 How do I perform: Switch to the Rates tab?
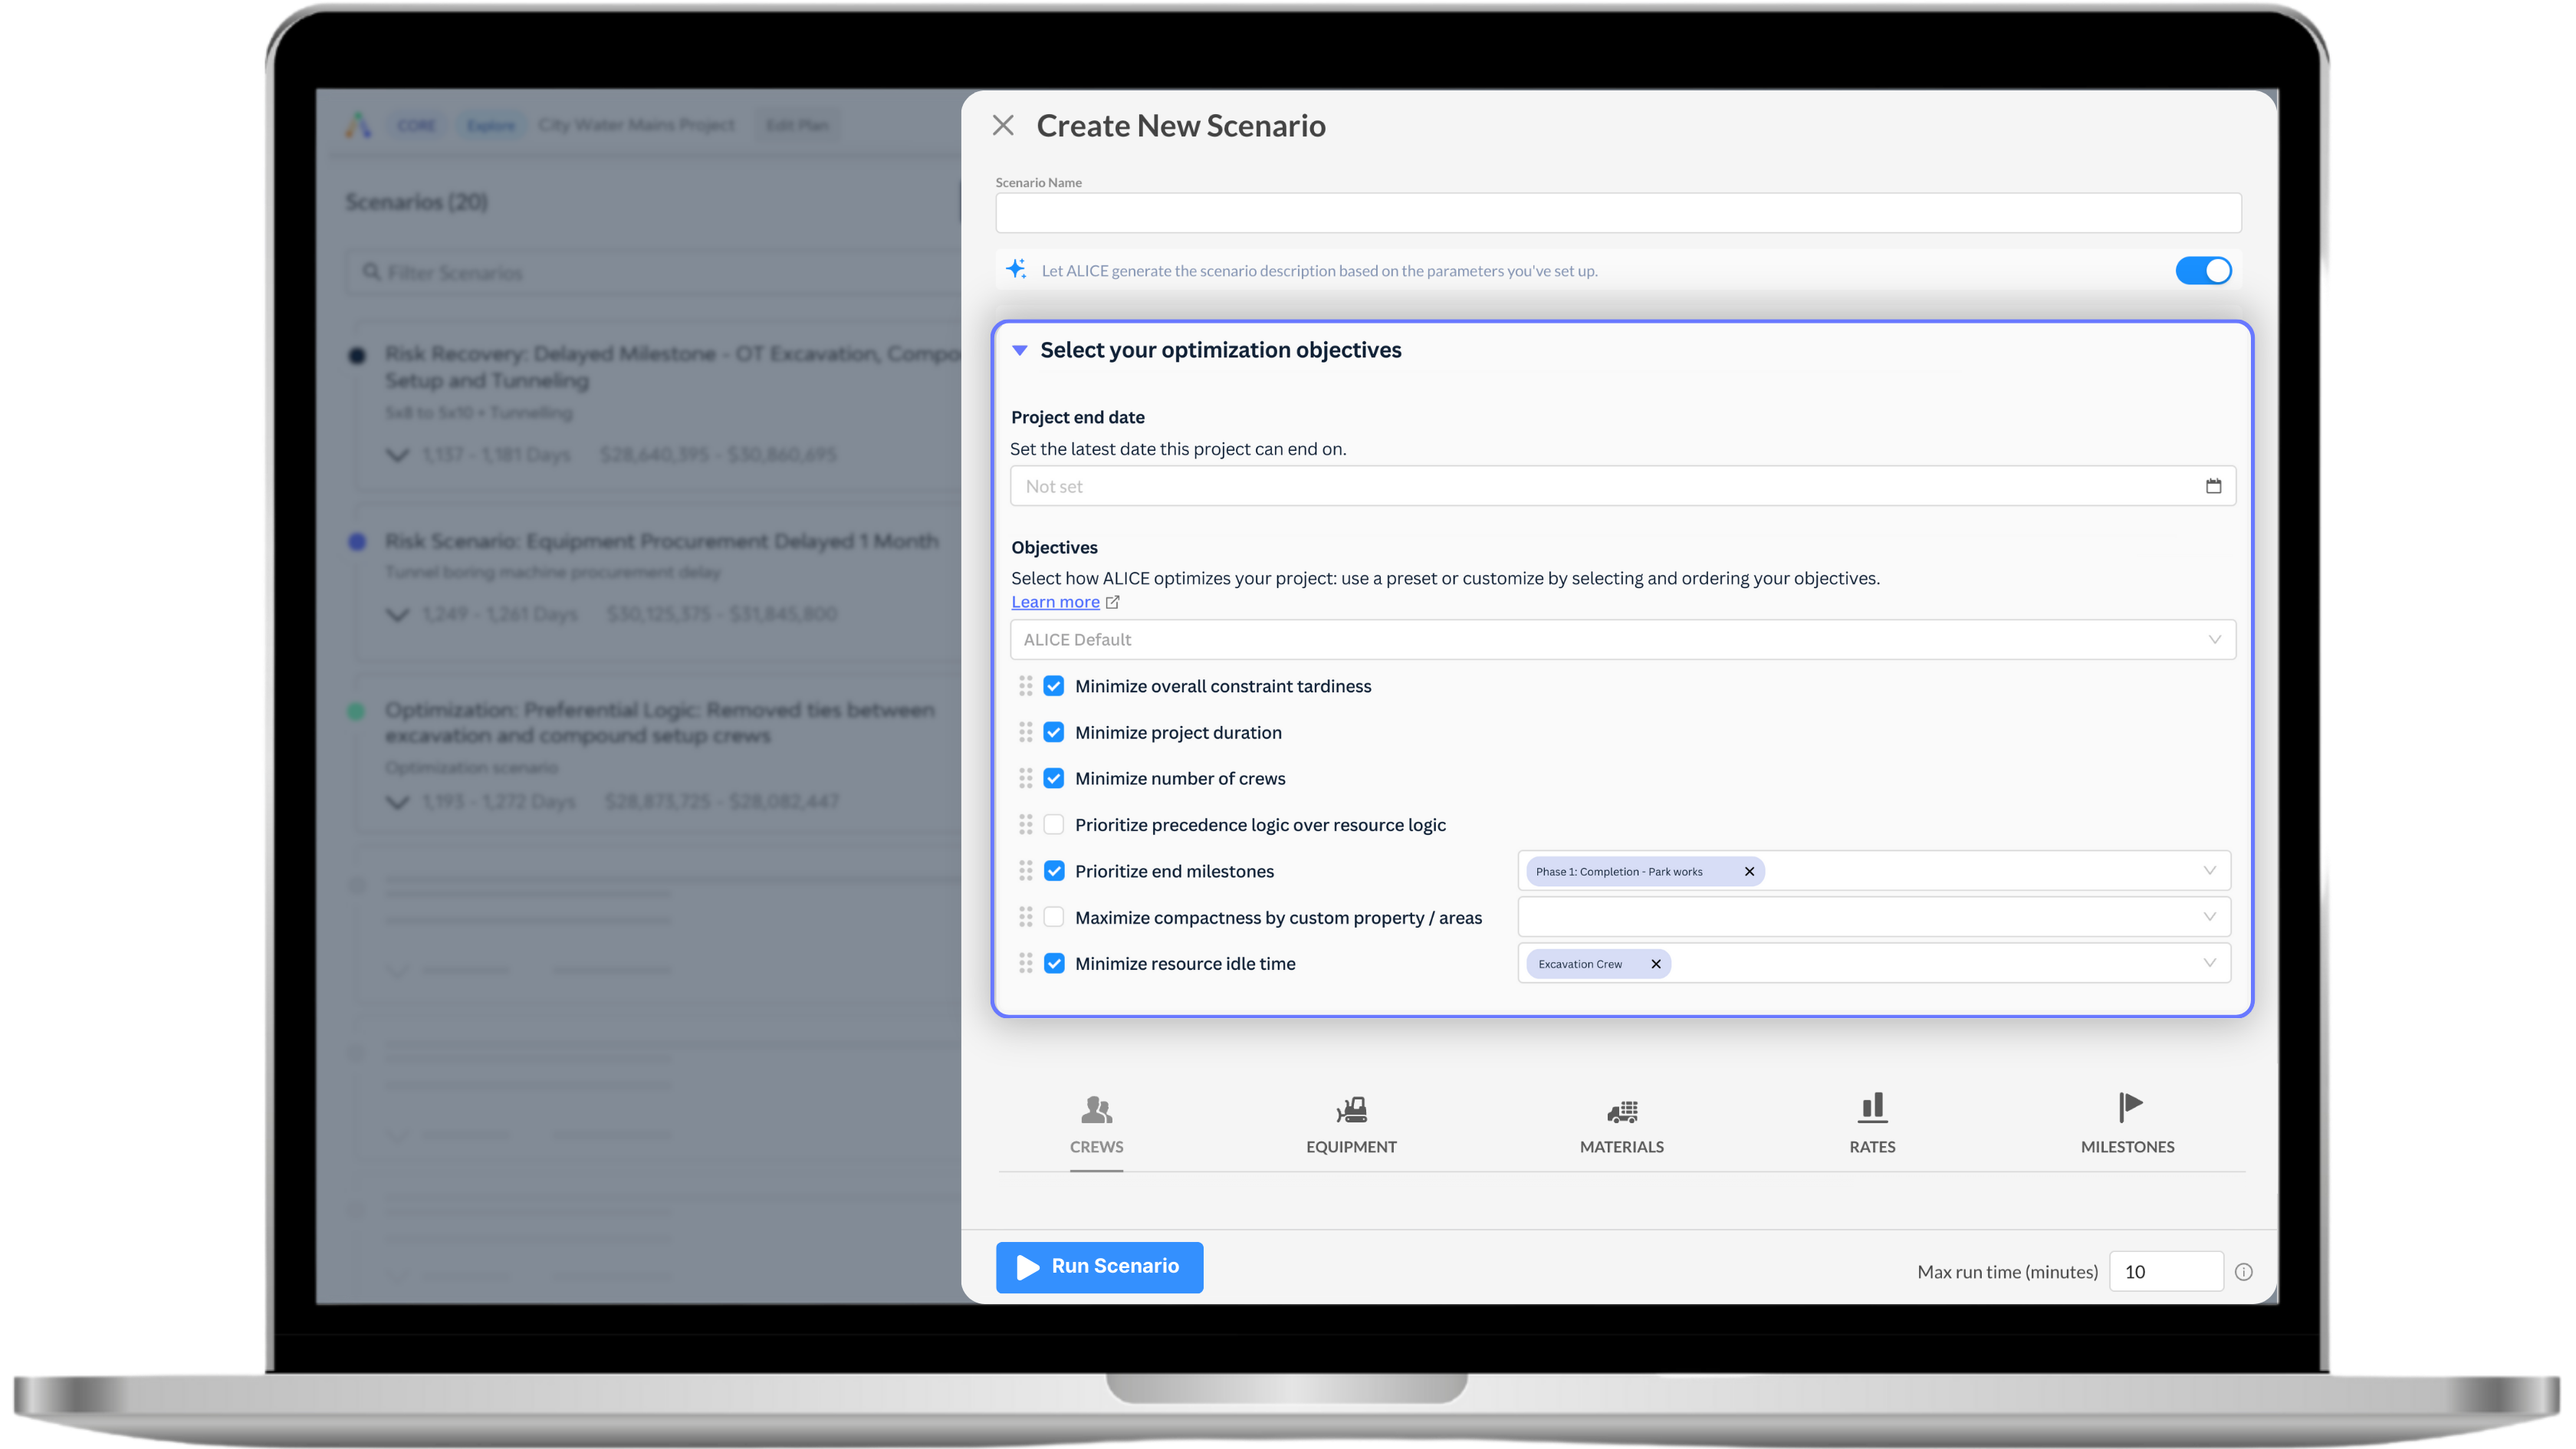[x=1872, y=1125]
